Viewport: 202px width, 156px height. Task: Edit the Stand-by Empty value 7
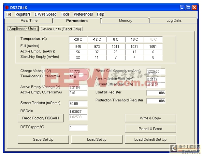116,58
